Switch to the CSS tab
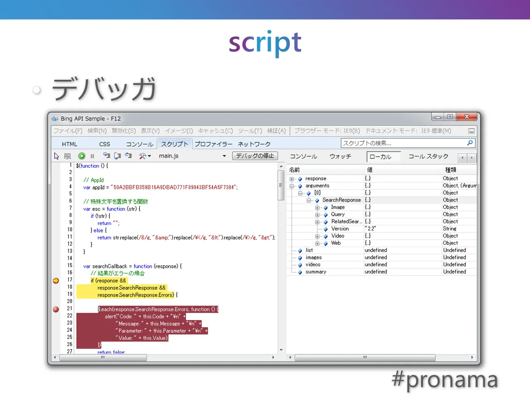The width and height of the screenshot is (530, 397). 105,144
